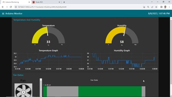Viewport: 172px width, 97px height.
Task: Toggle the OFF legend in Fan State
Action: [x=49, y=85]
